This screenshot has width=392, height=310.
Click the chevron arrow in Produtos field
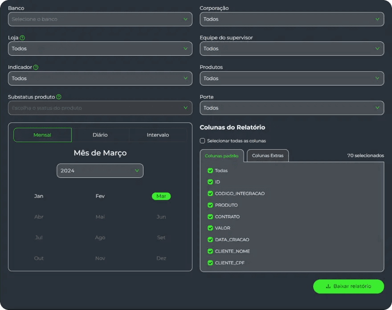coord(377,78)
